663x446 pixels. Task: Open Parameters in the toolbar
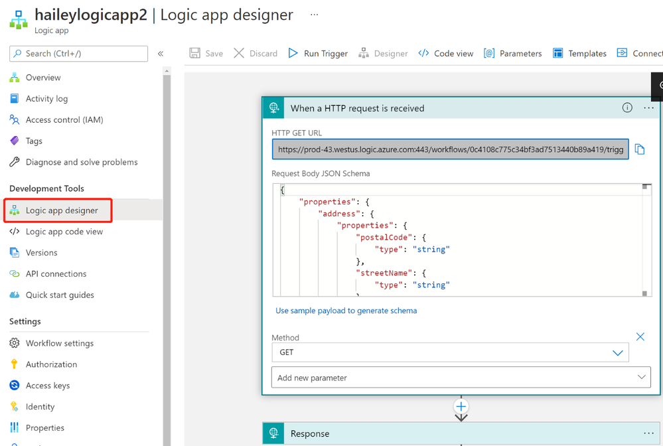512,53
